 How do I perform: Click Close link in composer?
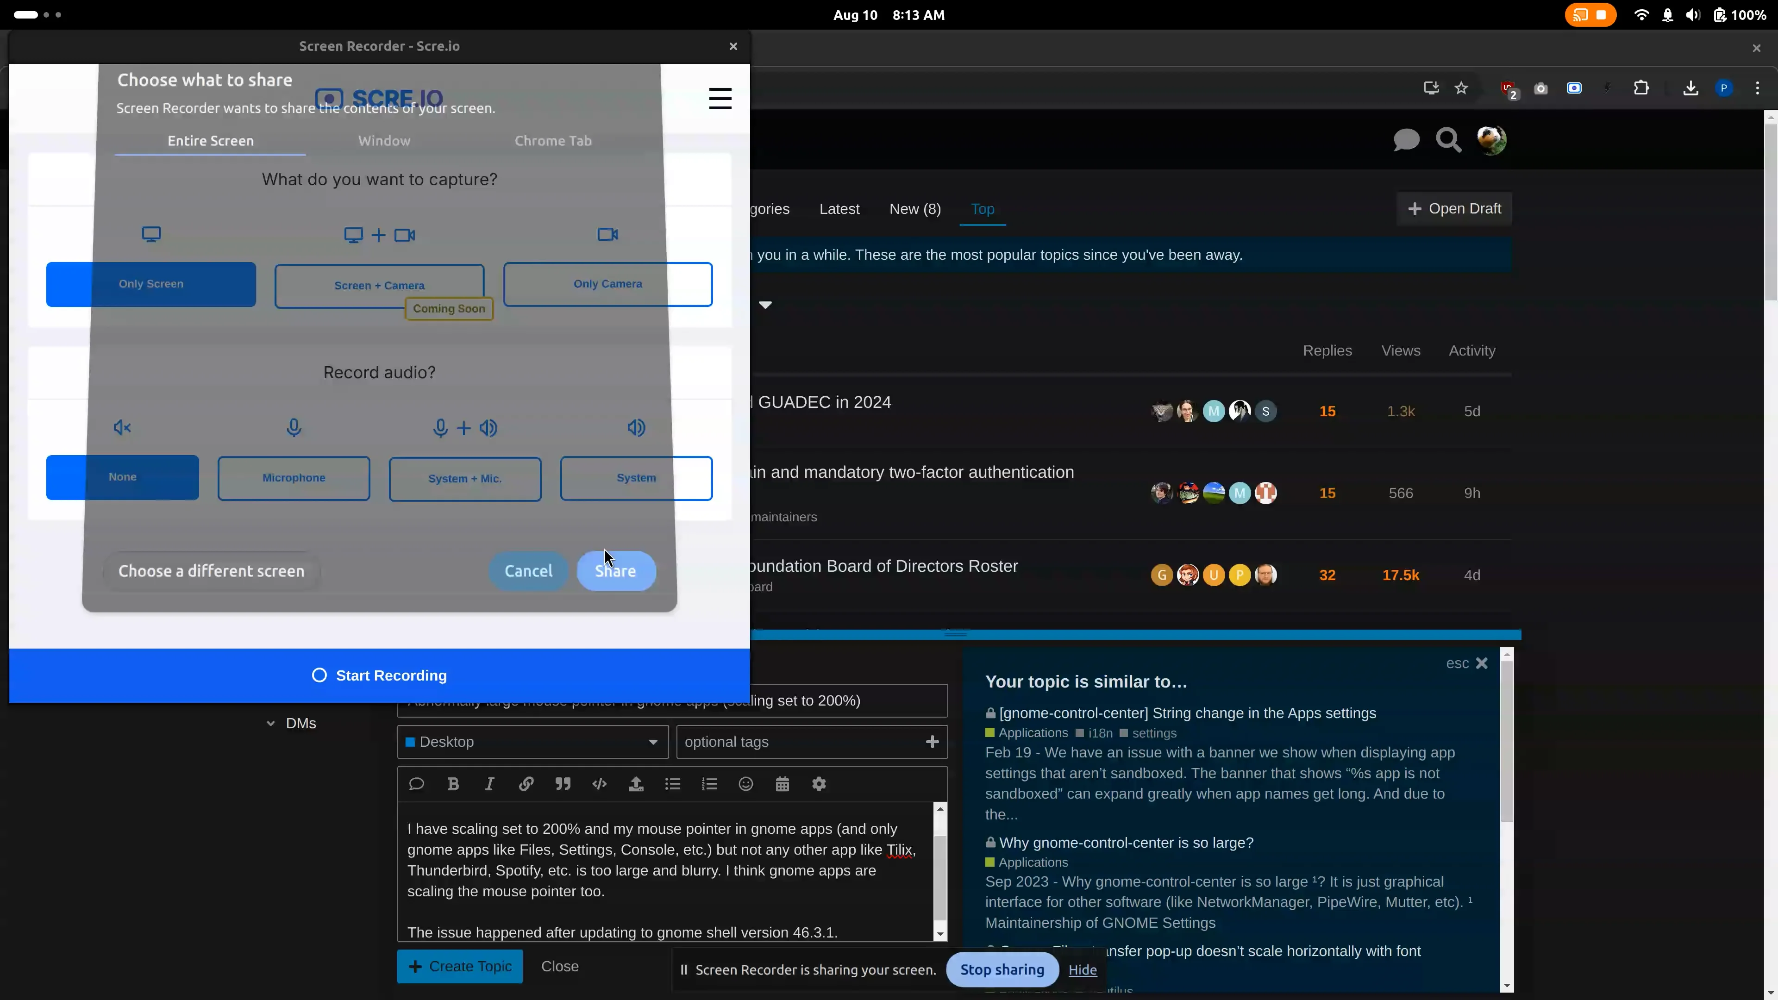[x=560, y=966]
